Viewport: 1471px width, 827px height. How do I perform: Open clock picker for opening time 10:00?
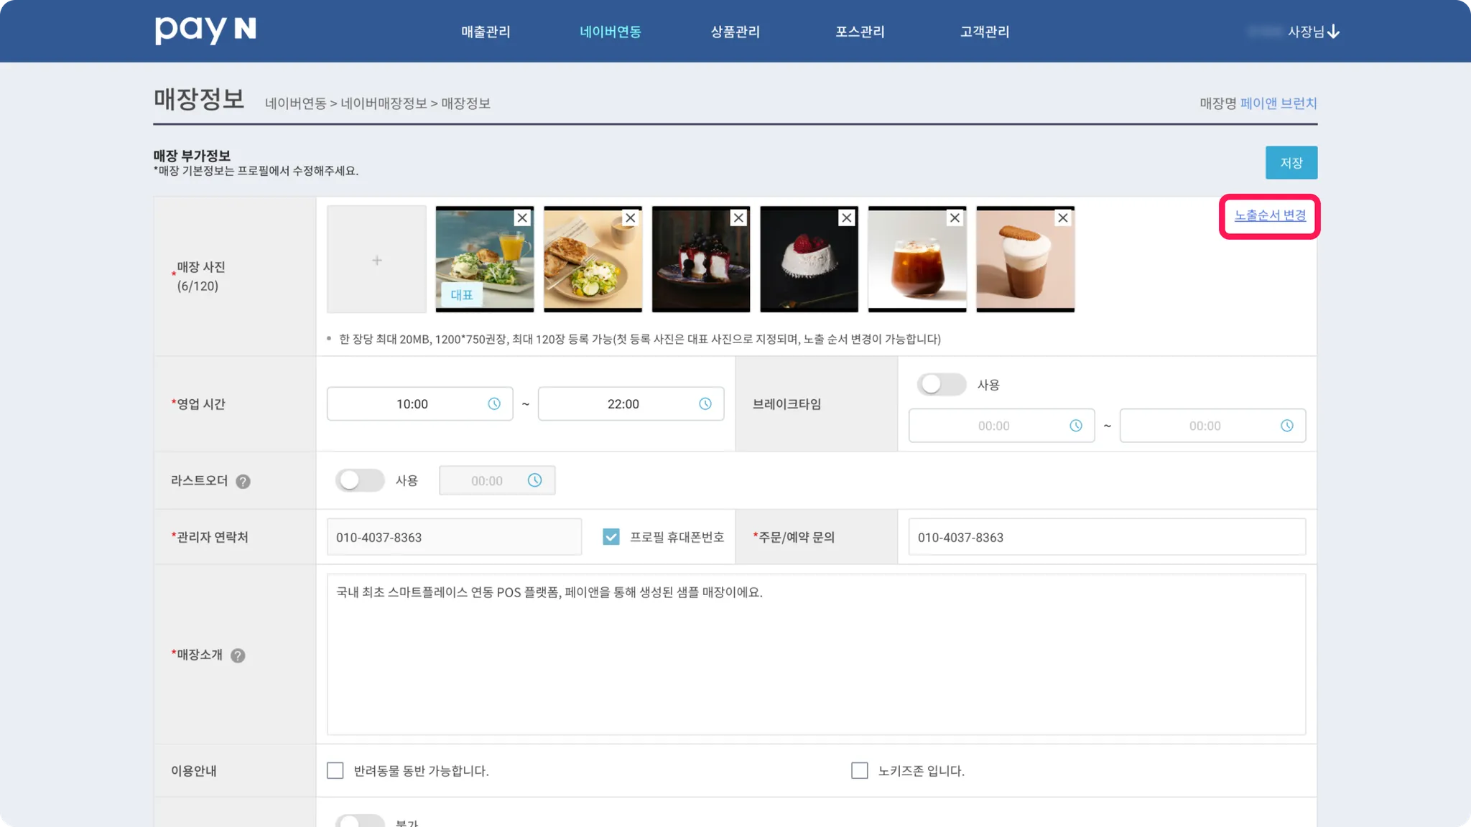click(x=494, y=404)
